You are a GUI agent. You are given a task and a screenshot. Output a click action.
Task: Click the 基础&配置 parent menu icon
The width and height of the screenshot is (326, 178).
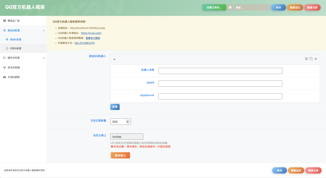pyautogui.click(x=4, y=30)
